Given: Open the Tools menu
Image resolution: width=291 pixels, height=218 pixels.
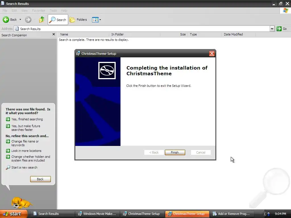Looking at the screenshot, I should coord(53,11).
